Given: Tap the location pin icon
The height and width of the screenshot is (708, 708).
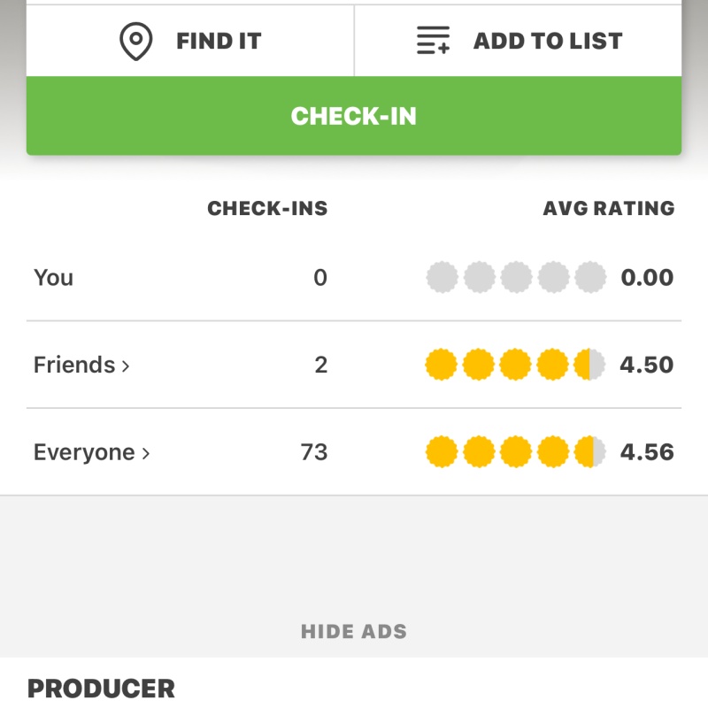Looking at the screenshot, I should [x=135, y=42].
